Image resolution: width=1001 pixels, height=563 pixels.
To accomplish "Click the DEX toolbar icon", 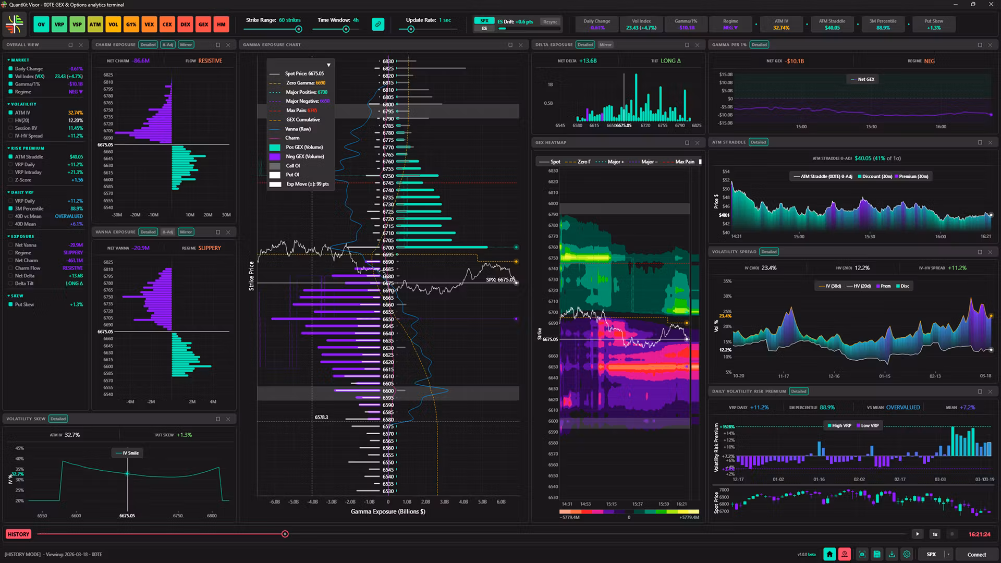I will tap(185, 24).
